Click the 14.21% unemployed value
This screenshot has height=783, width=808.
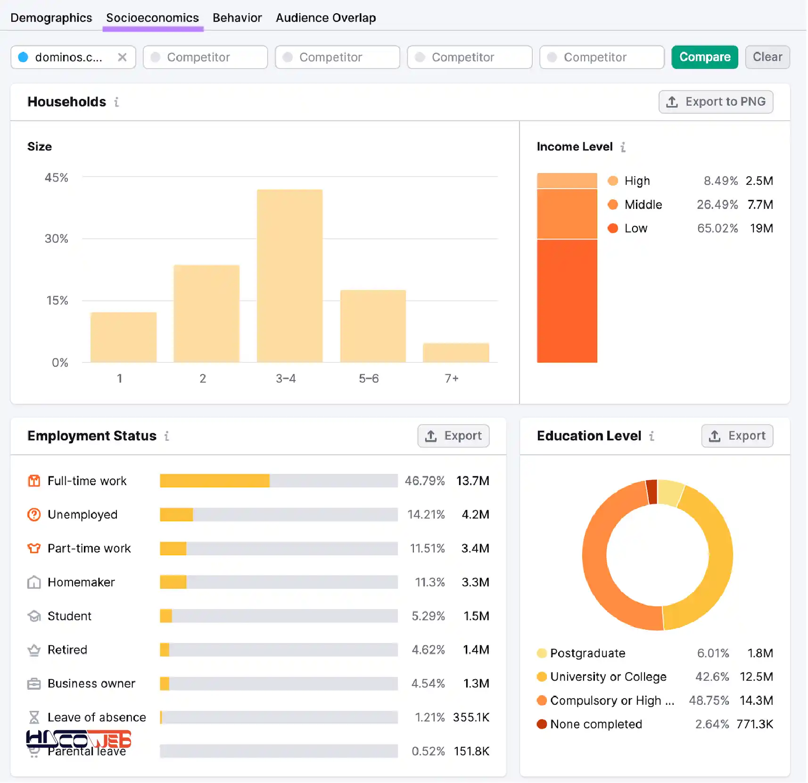pos(426,515)
